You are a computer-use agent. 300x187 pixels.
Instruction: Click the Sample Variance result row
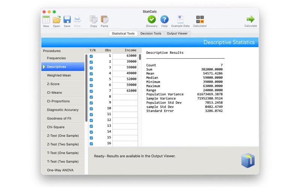pyautogui.click(x=184, y=98)
